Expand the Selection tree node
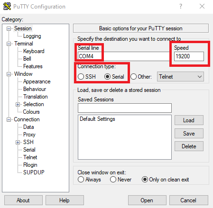Viewport: 213px width, 208px height. point(18,104)
